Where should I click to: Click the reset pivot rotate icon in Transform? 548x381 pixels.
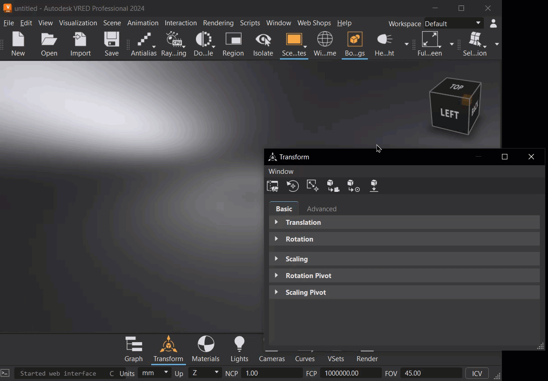pyautogui.click(x=293, y=186)
